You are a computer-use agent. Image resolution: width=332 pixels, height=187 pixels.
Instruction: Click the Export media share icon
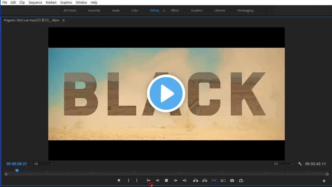tap(241, 181)
